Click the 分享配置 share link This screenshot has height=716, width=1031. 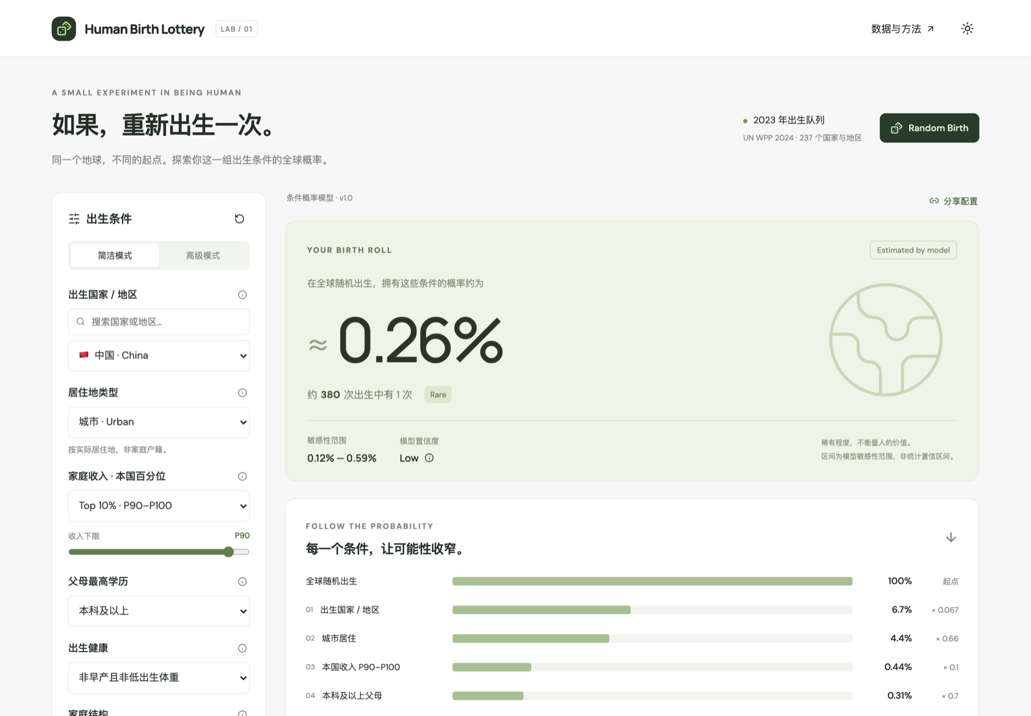point(953,201)
